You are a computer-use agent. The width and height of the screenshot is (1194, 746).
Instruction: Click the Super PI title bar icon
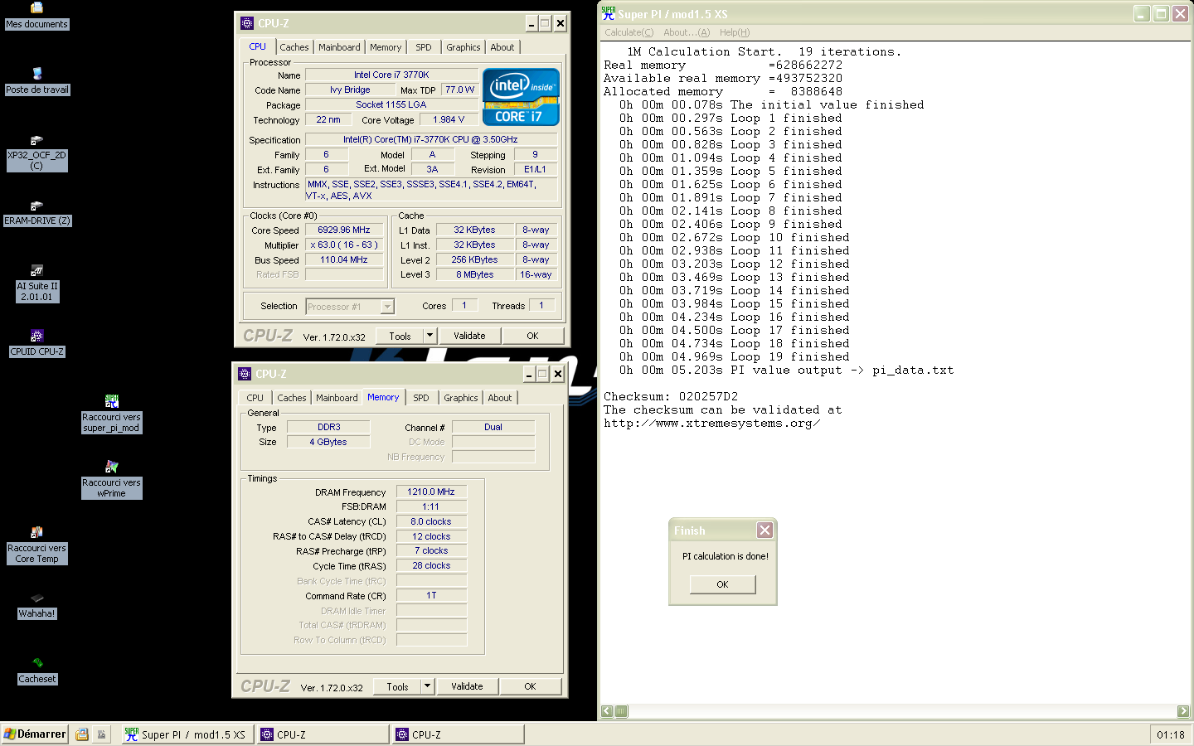(x=609, y=13)
